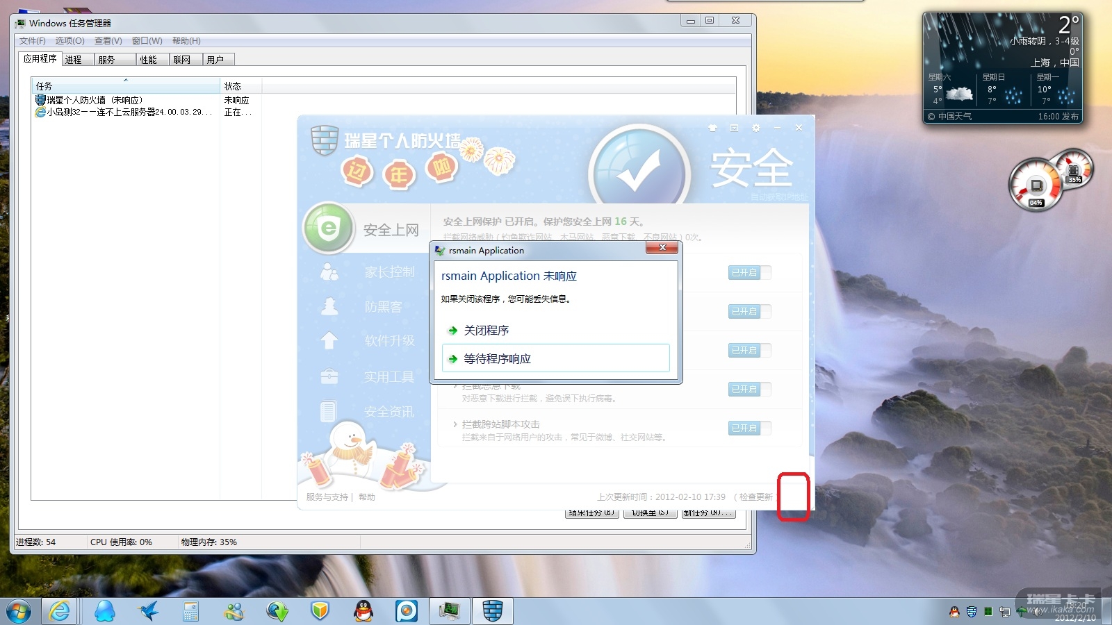Image resolution: width=1112 pixels, height=625 pixels.
Task: Launch Thunder hummingbird icon in taskbar
Action: [148, 611]
